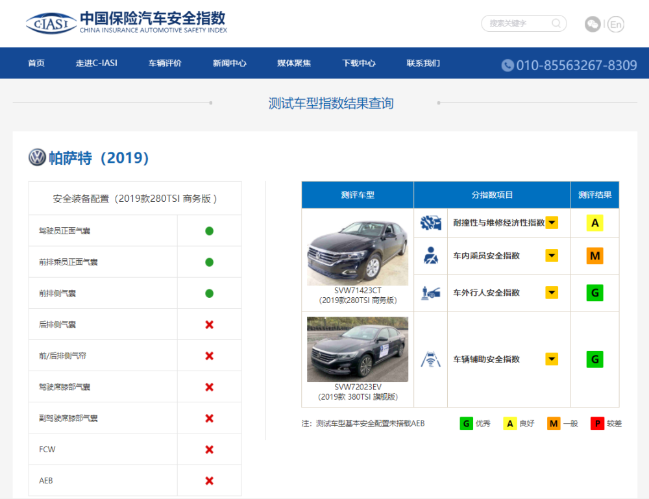Viewport: 649px width, 499px height.
Task: Click red cross for 副驾驶席膝部气囊
Action: click(210, 419)
